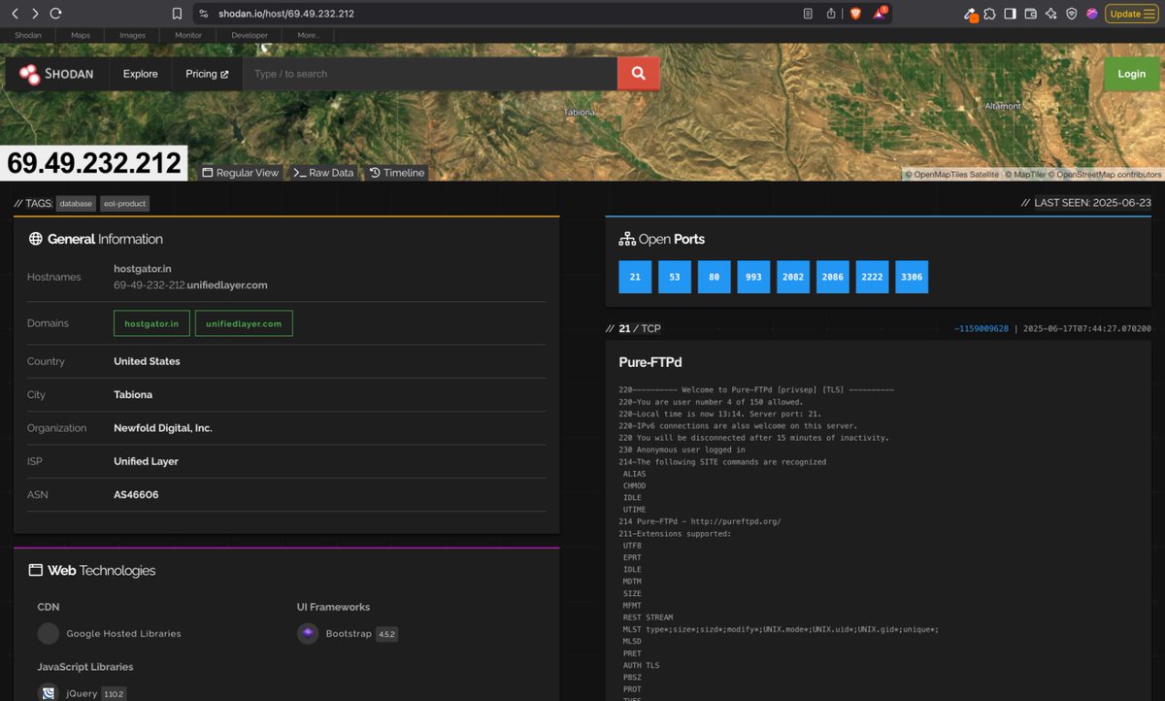Open Brave Shields lion icon
Viewport: 1165px width, 701px height.
tap(855, 14)
